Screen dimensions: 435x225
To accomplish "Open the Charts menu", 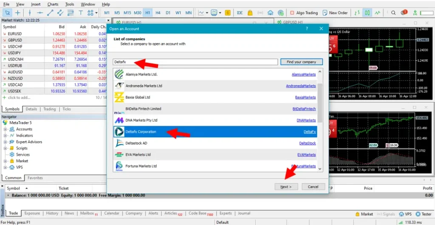I will click(x=53, y=4).
